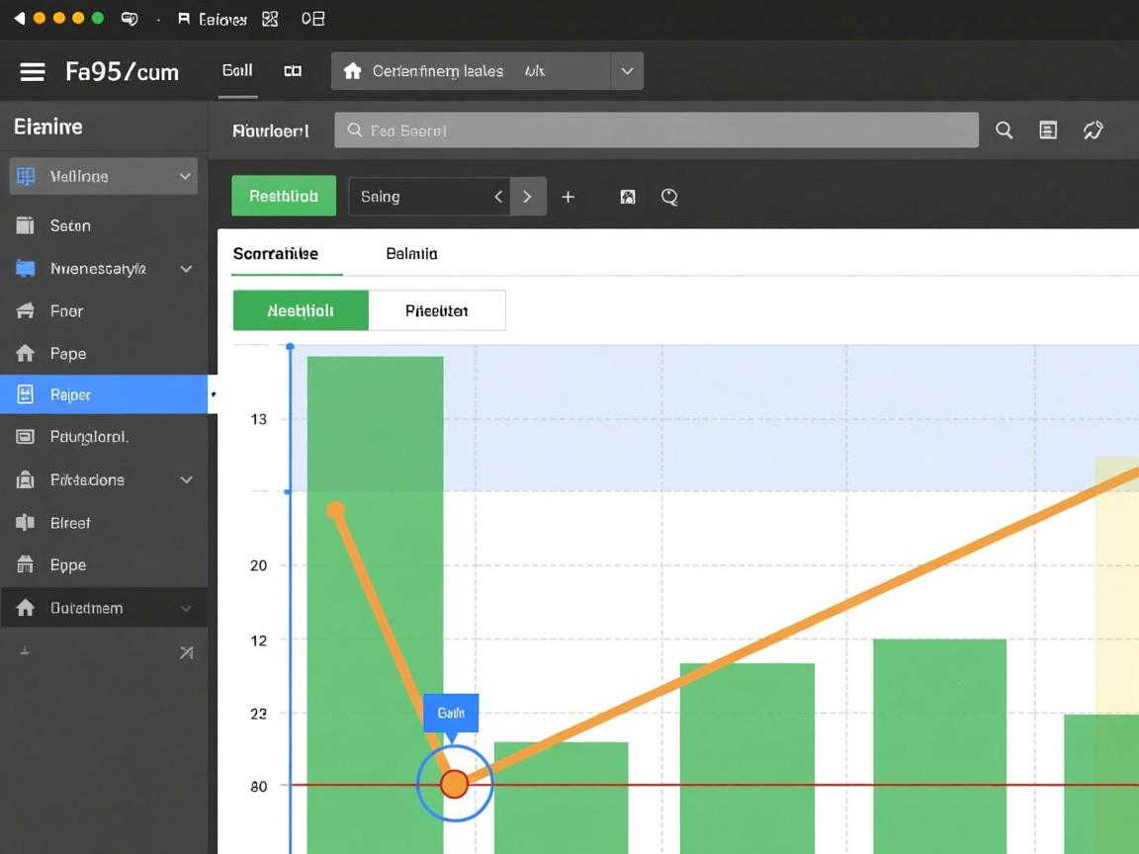Expand the Pitdadons sidebar group
The height and width of the screenshot is (854, 1139).
pos(185,479)
